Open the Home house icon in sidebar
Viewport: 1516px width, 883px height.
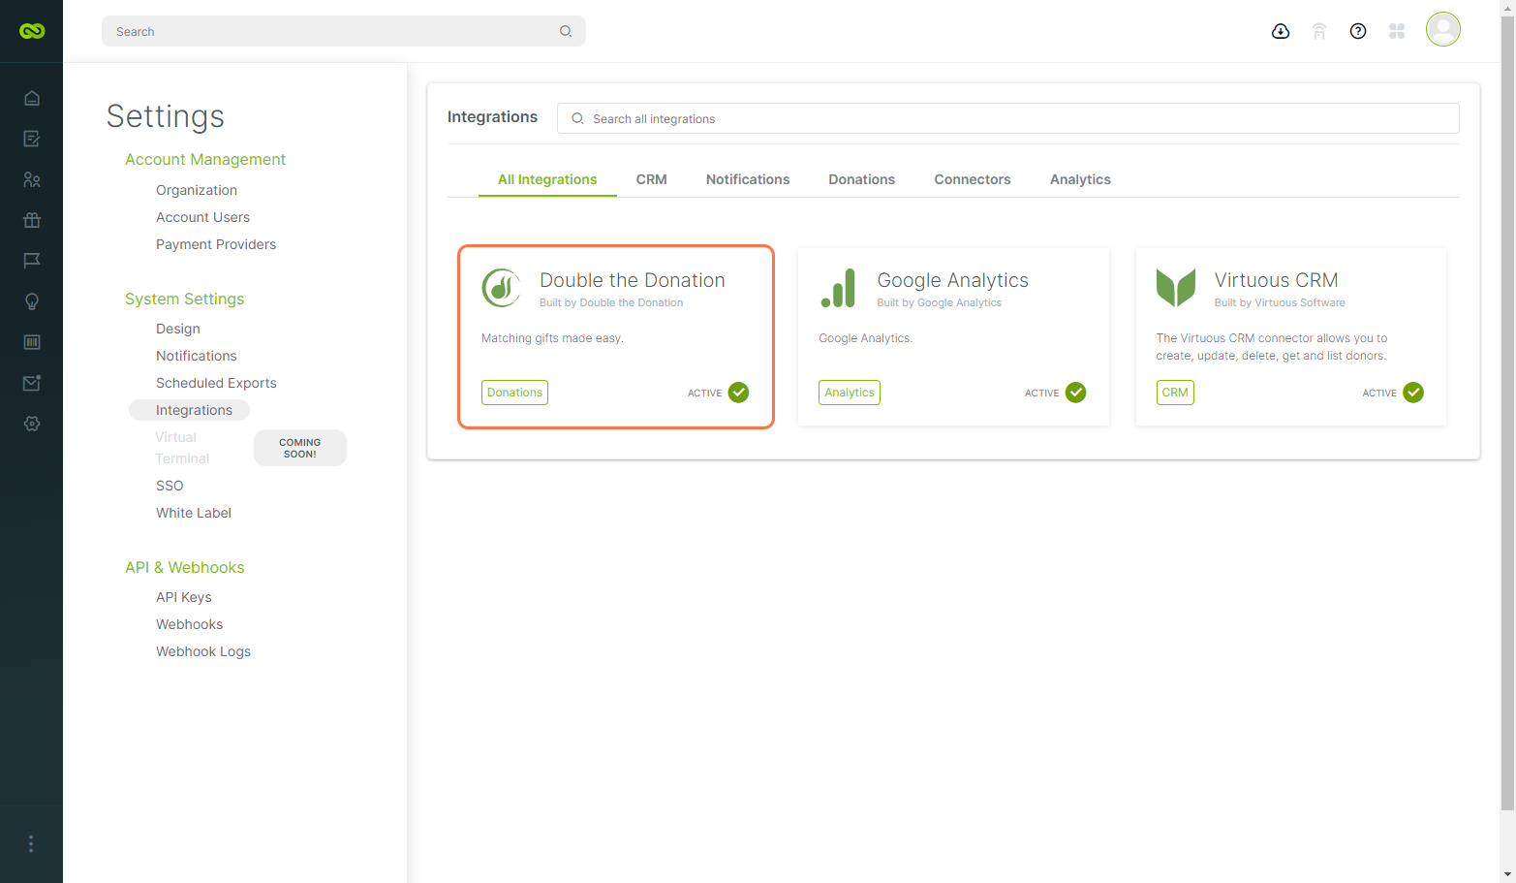tap(32, 98)
